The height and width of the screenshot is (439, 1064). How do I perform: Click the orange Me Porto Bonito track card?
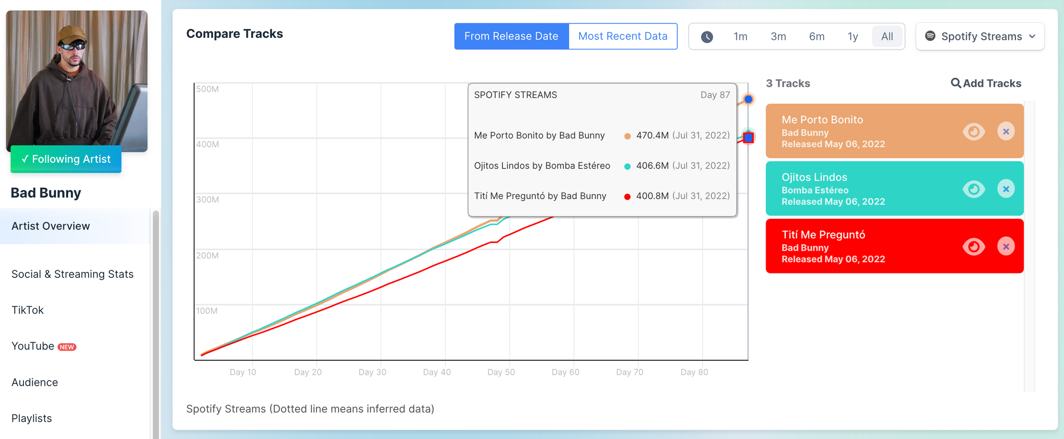coord(894,131)
